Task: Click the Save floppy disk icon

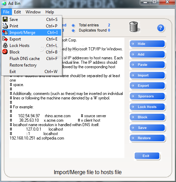Action: (5, 19)
